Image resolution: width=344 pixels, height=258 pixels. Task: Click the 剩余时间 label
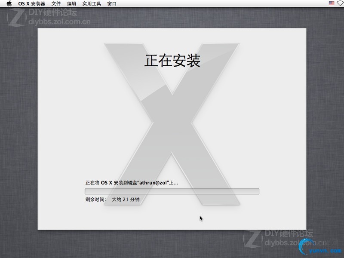(95, 200)
